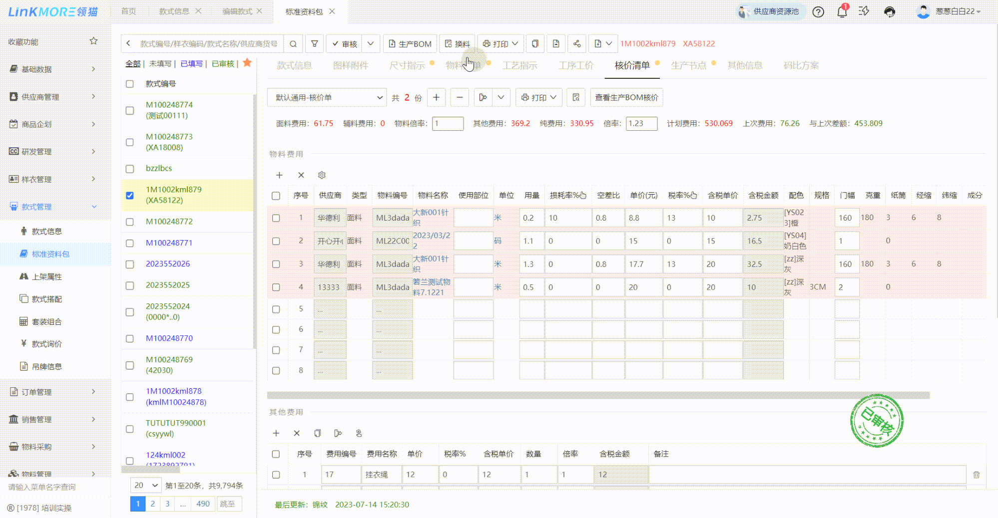Select material row 1 checkbox
The height and width of the screenshot is (518, 998).
click(x=276, y=218)
